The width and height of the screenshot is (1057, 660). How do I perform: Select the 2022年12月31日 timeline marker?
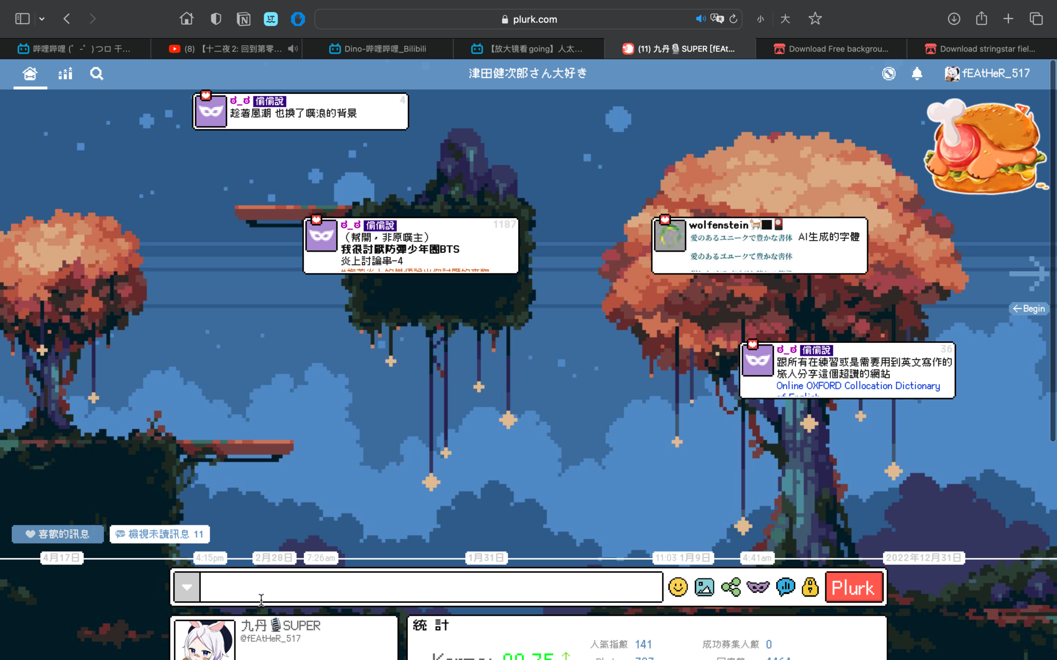coord(923,558)
